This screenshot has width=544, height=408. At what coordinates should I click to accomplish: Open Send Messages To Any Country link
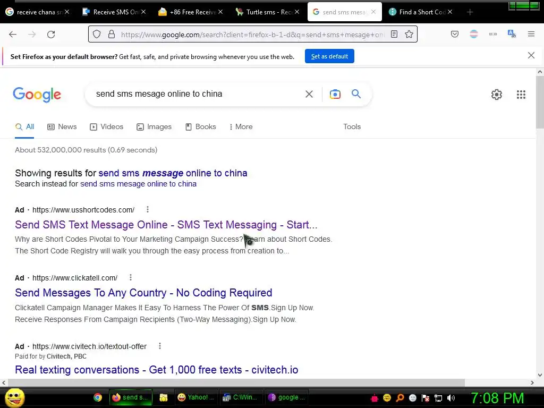coord(143,293)
